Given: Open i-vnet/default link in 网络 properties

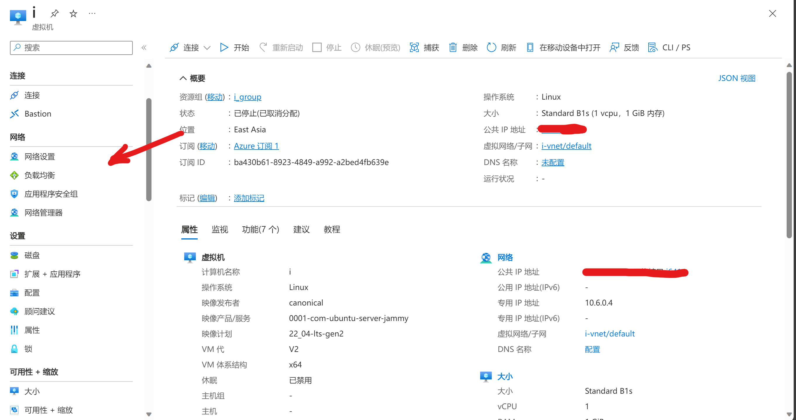Looking at the screenshot, I should (x=610, y=334).
